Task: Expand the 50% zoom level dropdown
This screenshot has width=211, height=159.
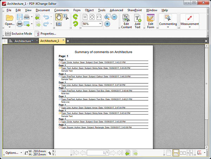Action: [x=101, y=24]
